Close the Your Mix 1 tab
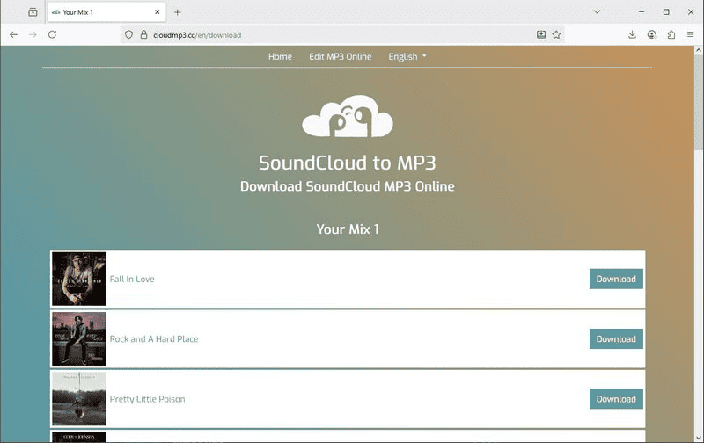The image size is (704, 443). tap(157, 12)
